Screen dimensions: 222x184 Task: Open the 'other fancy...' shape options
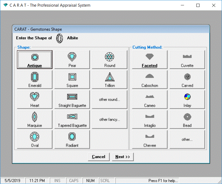coord(110,120)
